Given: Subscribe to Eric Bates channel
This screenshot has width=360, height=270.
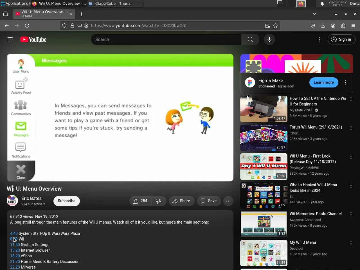Looking at the screenshot, I should (x=67, y=201).
